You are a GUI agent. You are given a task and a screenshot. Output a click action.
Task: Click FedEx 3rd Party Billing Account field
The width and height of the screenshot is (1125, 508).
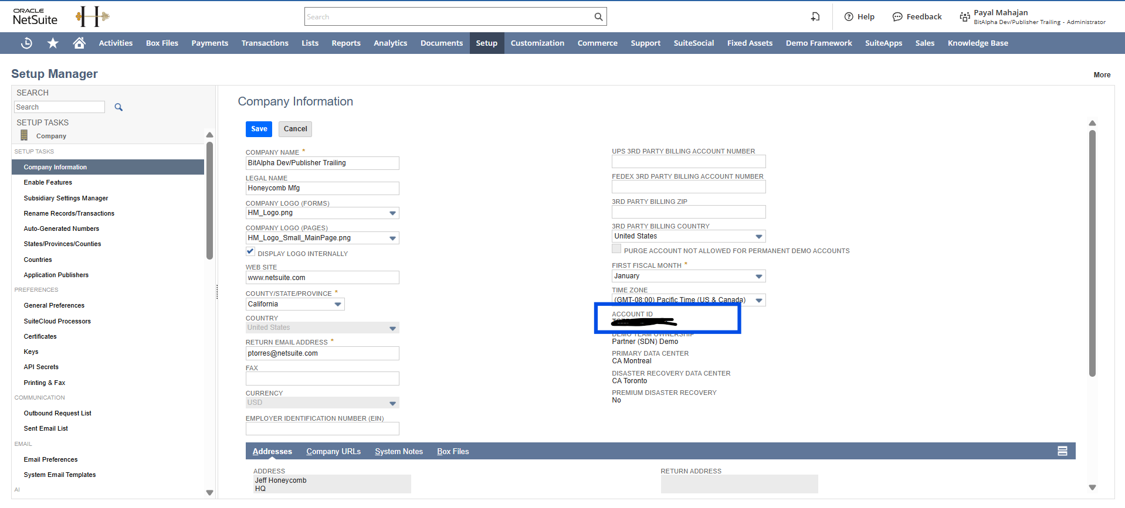(x=689, y=186)
